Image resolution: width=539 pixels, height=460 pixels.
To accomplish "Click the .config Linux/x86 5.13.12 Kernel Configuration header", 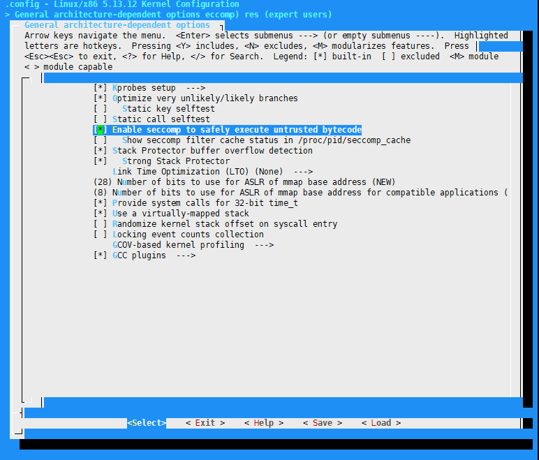I will pos(122,4).
